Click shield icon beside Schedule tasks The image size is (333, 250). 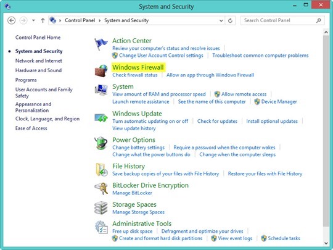[264, 238]
